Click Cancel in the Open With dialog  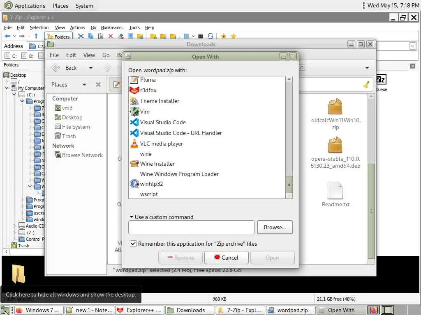coord(227,258)
